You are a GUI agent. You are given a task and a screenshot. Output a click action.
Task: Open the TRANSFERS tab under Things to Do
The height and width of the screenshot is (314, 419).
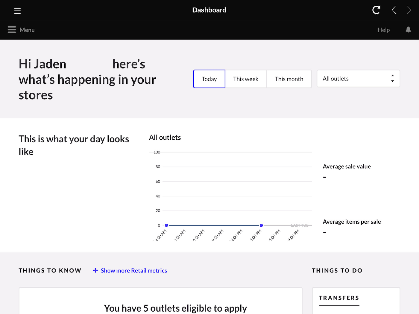(339, 298)
